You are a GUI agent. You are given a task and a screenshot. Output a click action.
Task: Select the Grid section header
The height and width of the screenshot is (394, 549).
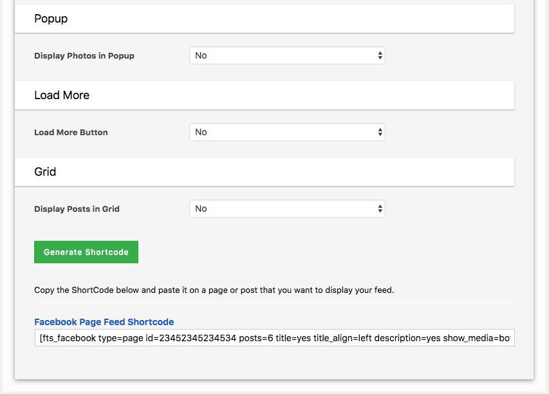pyautogui.click(x=265, y=172)
